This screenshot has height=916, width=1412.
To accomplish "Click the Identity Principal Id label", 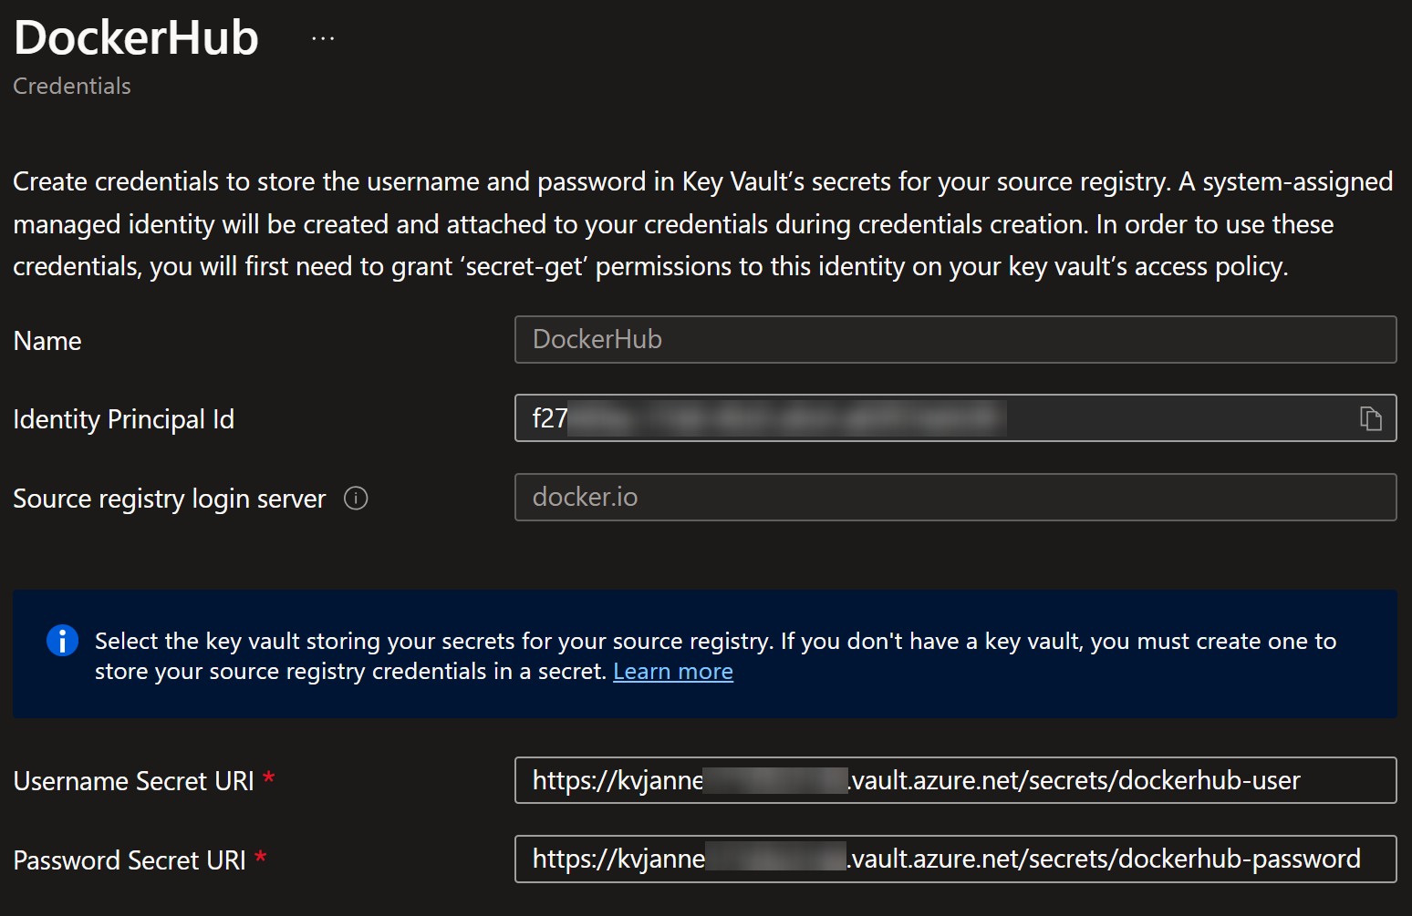I will pos(124,419).
